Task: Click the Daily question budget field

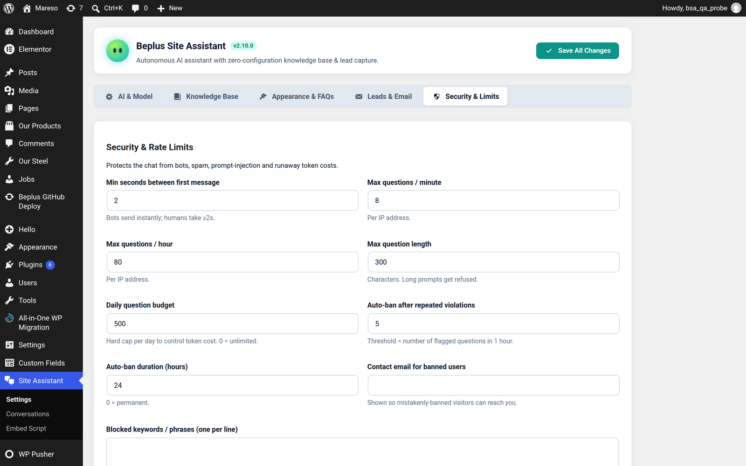Action: click(x=232, y=323)
